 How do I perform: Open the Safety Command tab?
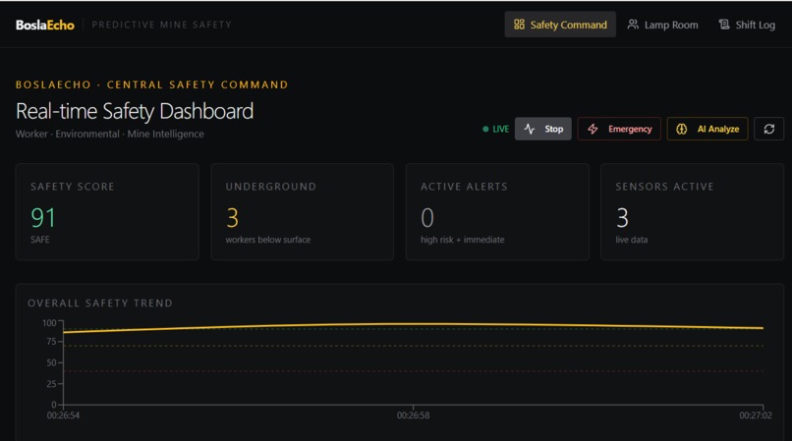pos(560,25)
